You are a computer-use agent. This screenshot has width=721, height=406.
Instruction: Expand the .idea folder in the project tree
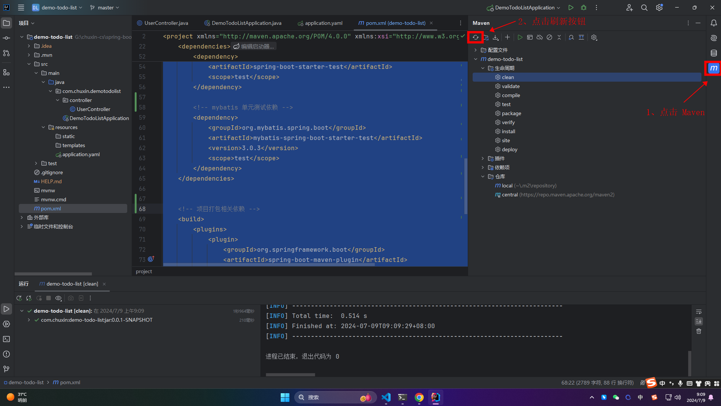coord(29,46)
